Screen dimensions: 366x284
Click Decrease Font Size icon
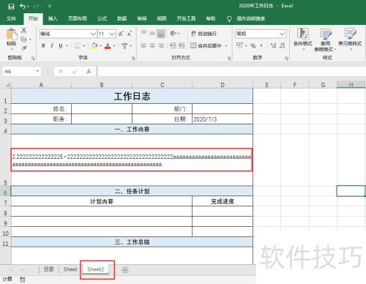pyautogui.click(x=130, y=34)
